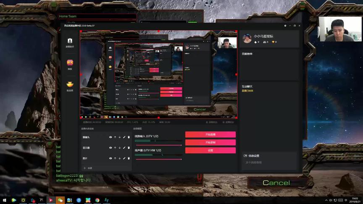Screen dimensions: 363x204
Task: Select the 摄像头 source row label
Action: pos(86,137)
